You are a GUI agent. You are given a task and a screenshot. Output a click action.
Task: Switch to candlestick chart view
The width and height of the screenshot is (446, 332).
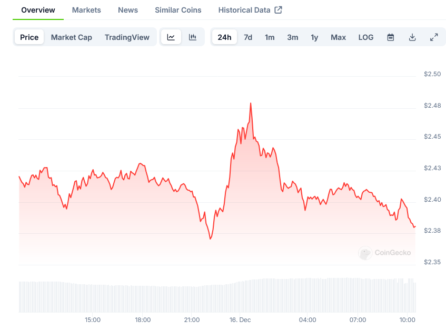193,37
